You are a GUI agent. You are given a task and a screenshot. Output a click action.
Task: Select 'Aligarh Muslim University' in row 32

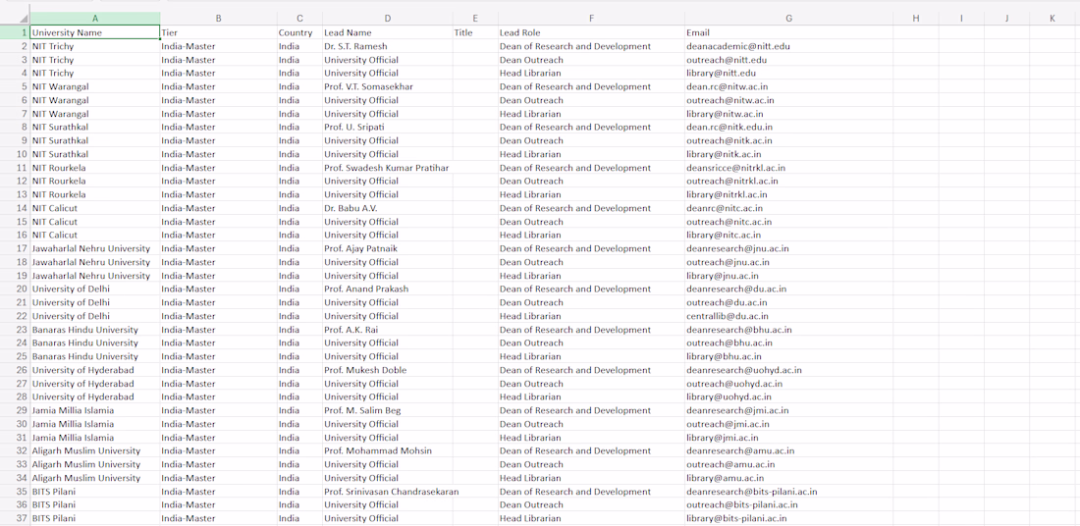pyautogui.click(x=95, y=451)
